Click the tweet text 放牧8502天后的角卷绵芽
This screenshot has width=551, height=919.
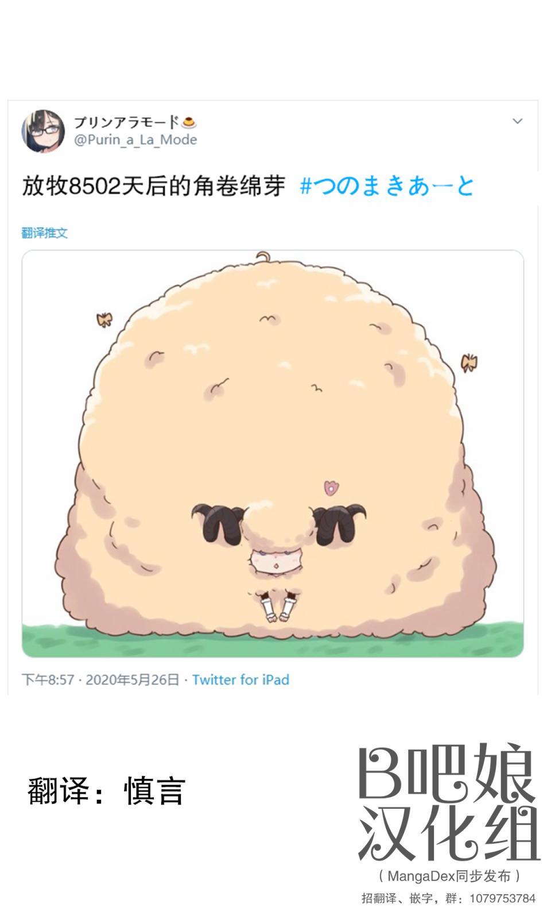click(153, 186)
